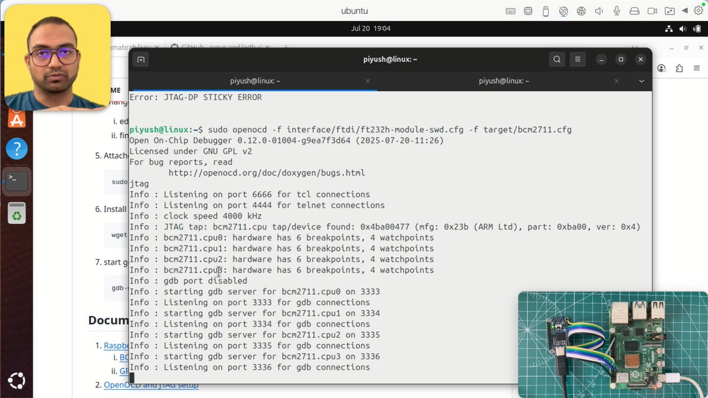Viewport: 708px width, 398px height.
Task: Click the 'gdb port disabled' line
Action: (188, 281)
